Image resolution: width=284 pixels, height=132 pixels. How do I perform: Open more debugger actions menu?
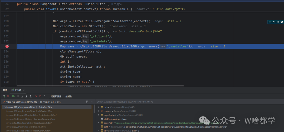(x=44, y=96)
